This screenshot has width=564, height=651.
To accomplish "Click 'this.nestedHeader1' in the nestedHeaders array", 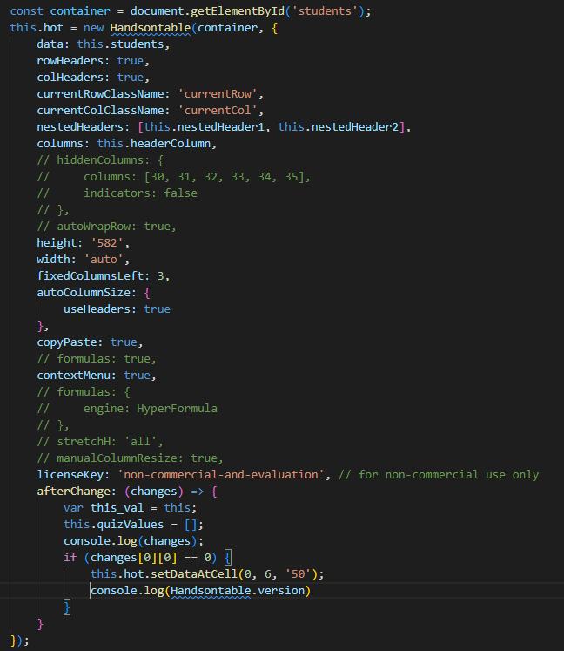I will point(204,127).
